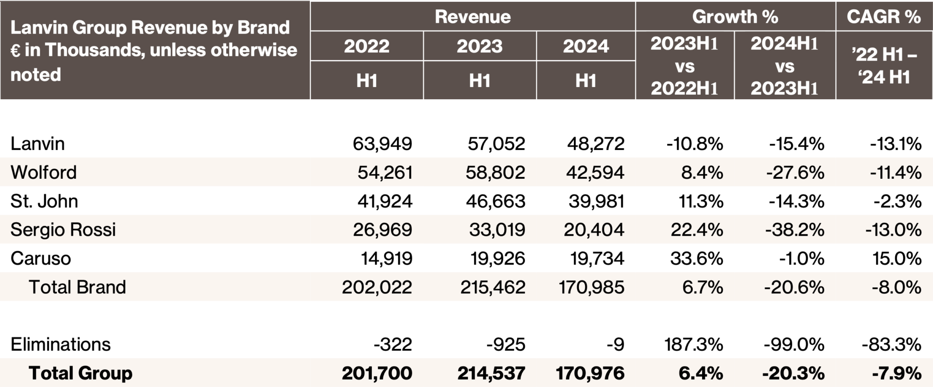The width and height of the screenshot is (933, 387).
Task: Select the St. John row label
Action: (44, 201)
